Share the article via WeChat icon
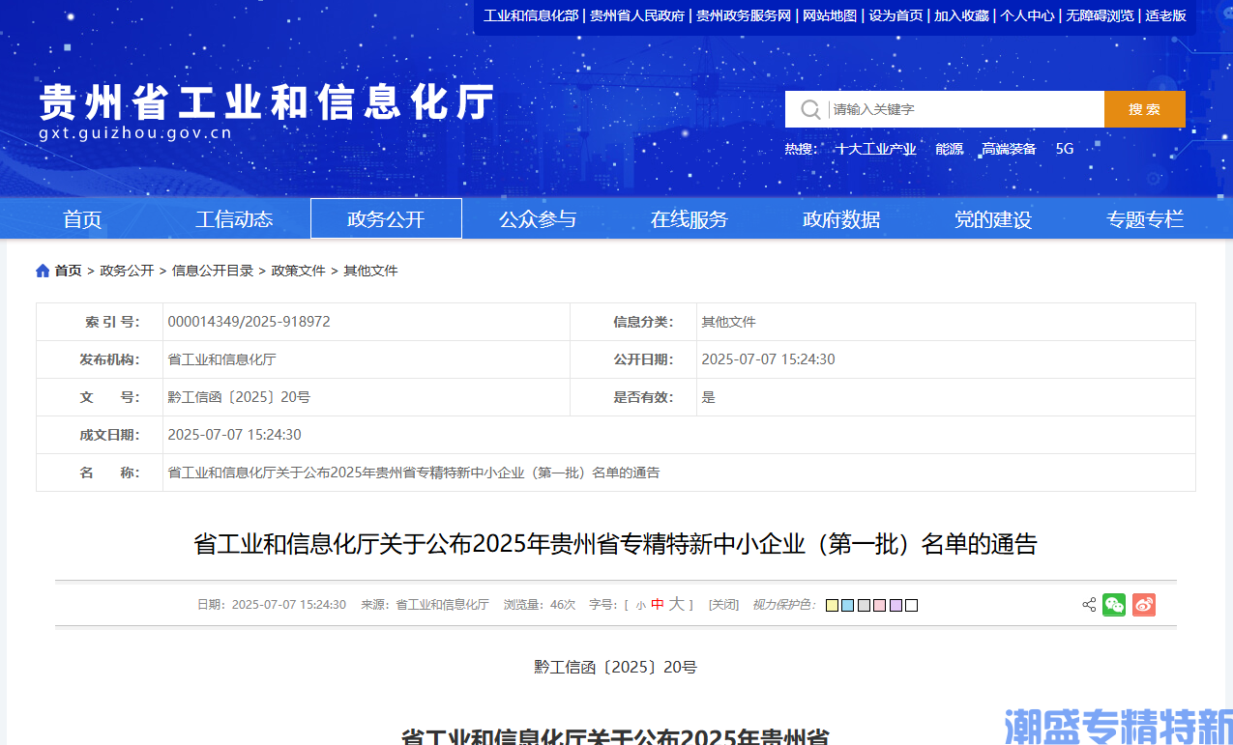Image resolution: width=1233 pixels, height=745 pixels. click(x=1114, y=605)
